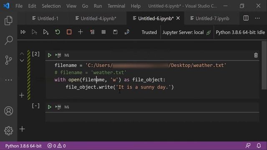Open the File menu
267x150 pixels.
click(19, 6)
